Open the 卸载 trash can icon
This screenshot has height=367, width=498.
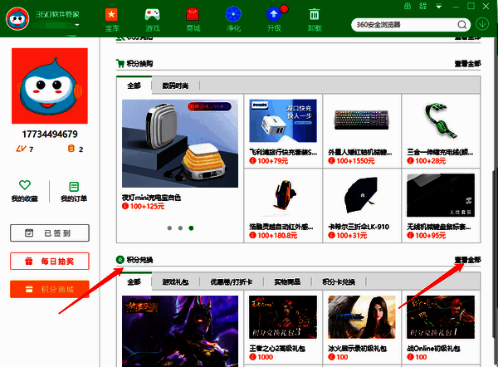[x=315, y=15]
